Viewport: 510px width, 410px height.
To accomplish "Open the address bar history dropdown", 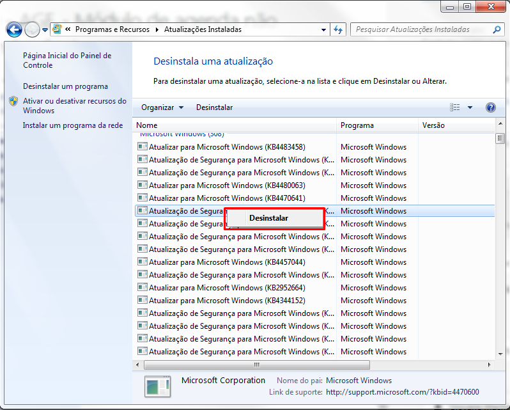I will (x=323, y=30).
